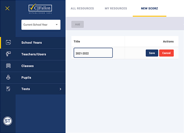Click the School Years calendar icon
Image resolution: width=184 pixels, height=133 pixels.
pyautogui.click(x=8, y=43)
